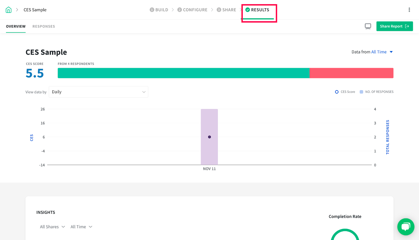Click the TOTAL RESPONSES axis title
Viewport: 419px width, 240px height.
[x=388, y=137]
